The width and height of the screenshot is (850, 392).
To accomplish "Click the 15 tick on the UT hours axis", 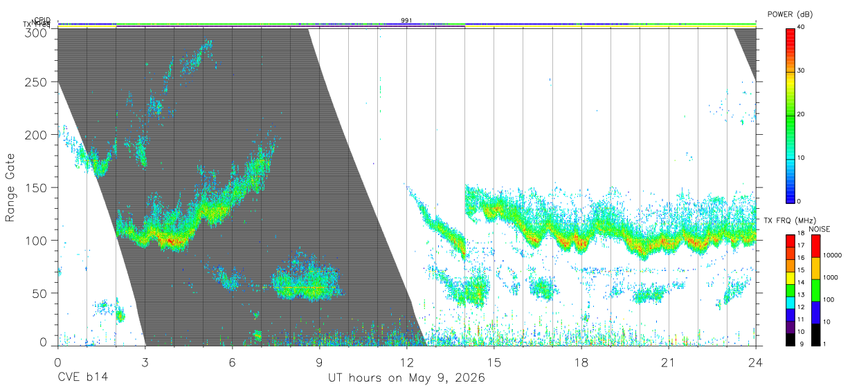I will 494,362.
